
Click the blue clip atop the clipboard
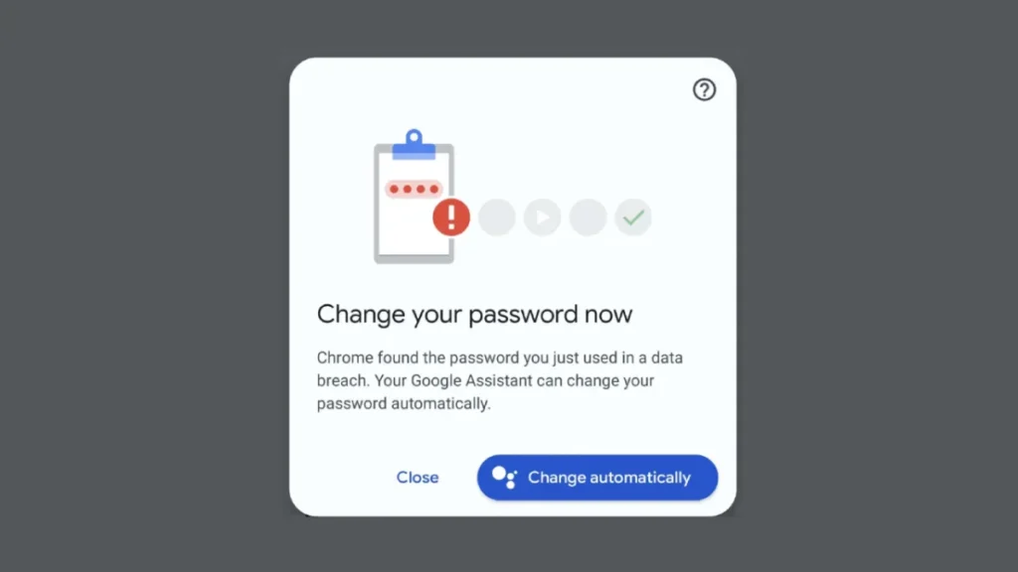[414, 144]
